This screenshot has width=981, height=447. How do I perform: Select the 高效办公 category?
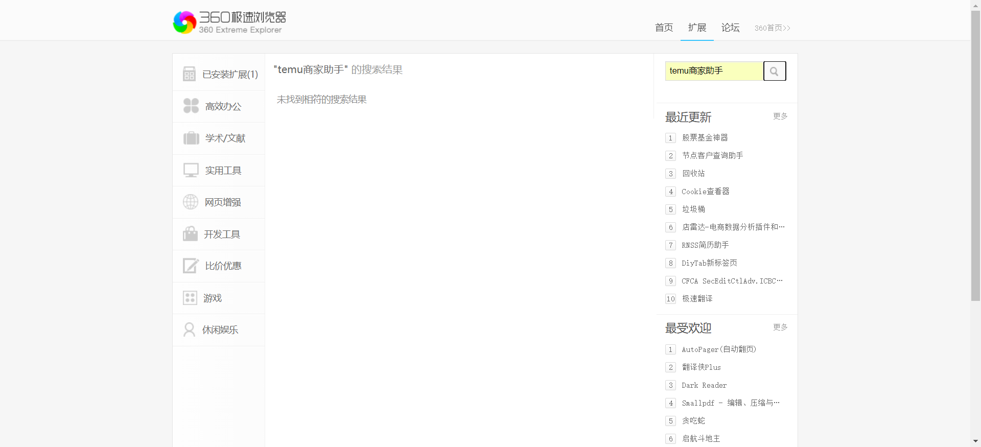[x=219, y=106]
